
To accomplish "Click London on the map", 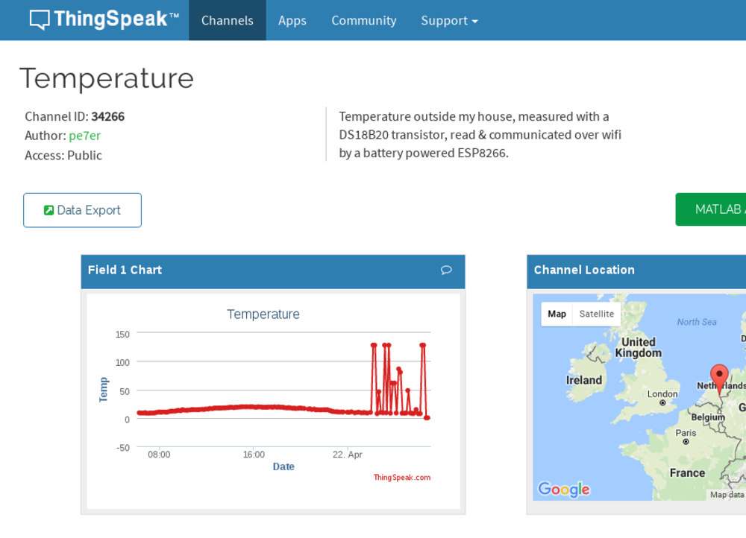I will [662, 395].
